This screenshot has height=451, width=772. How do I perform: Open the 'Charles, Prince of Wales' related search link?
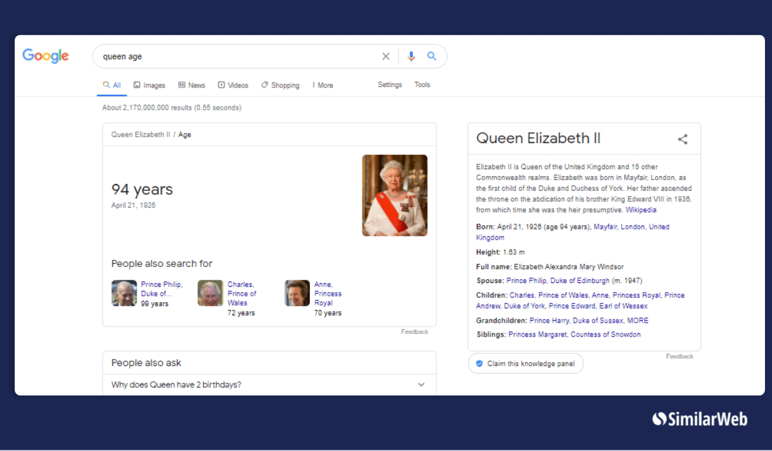(x=242, y=294)
